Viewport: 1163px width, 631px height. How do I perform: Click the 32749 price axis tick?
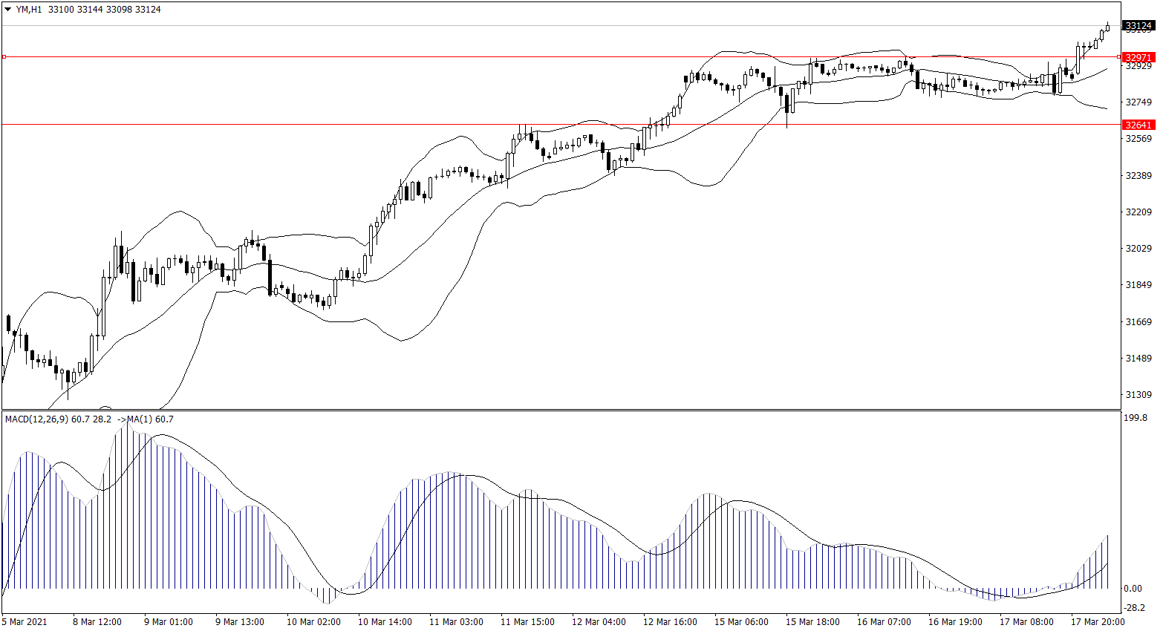click(1138, 102)
